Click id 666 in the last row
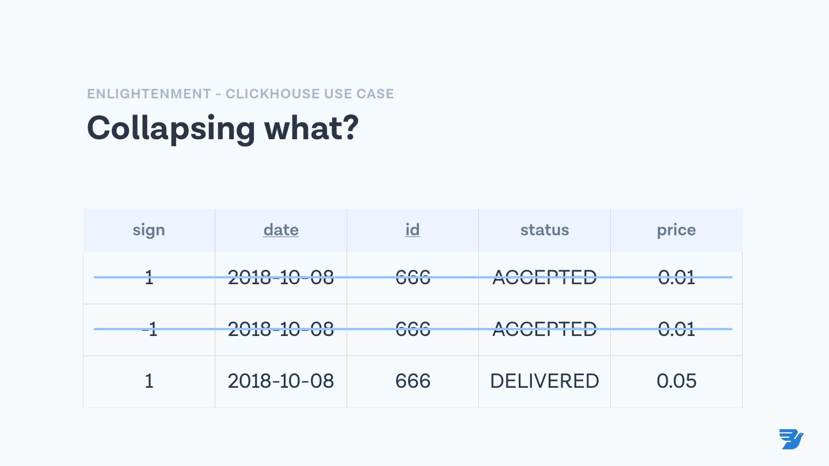 (413, 381)
